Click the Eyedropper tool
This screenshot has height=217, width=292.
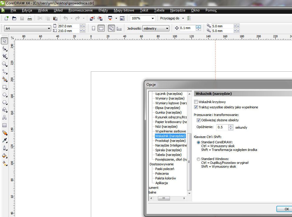click(4, 140)
